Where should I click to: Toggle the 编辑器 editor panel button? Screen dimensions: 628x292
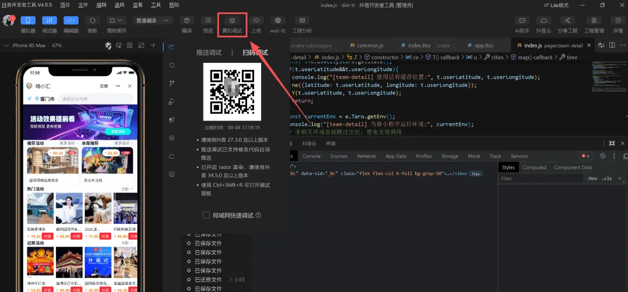tap(71, 20)
